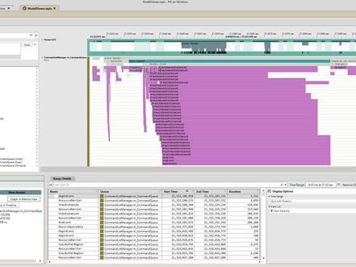The height and width of the screenshot is (267, 356).
Task: Clear the left panel search box
Action: click(x=36, y=36)
